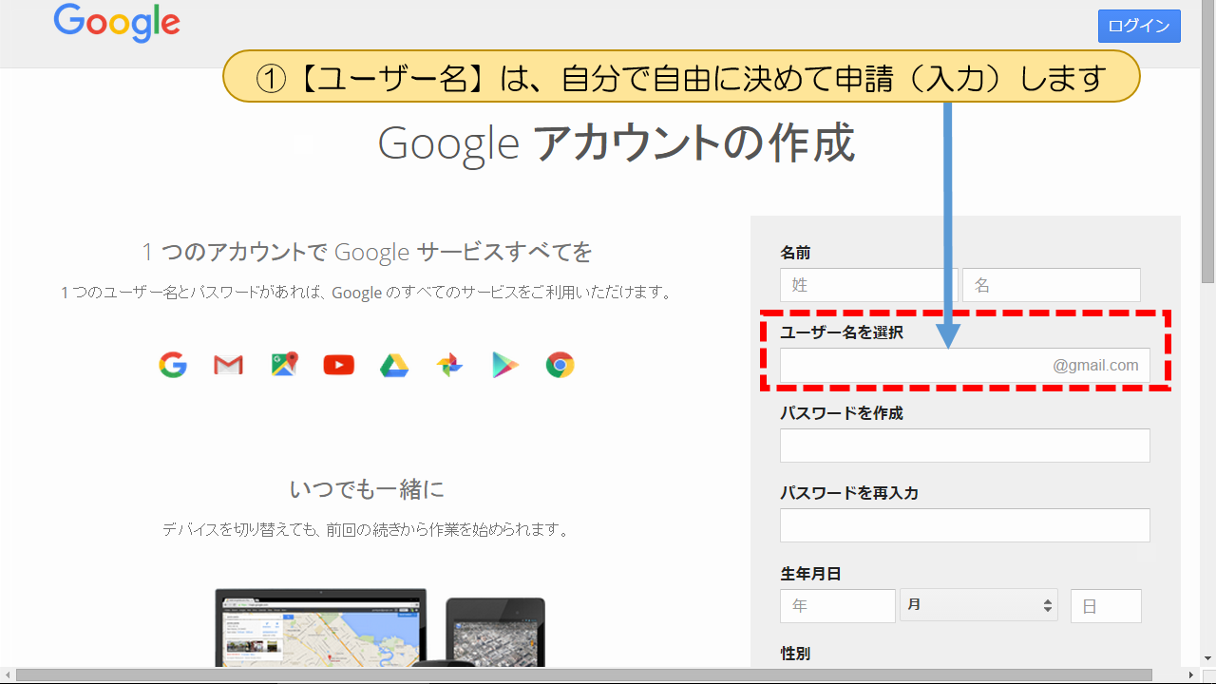
Task: Click the 1 つのアカウントで Google サービス heading
Action: (x=367, y=253)
